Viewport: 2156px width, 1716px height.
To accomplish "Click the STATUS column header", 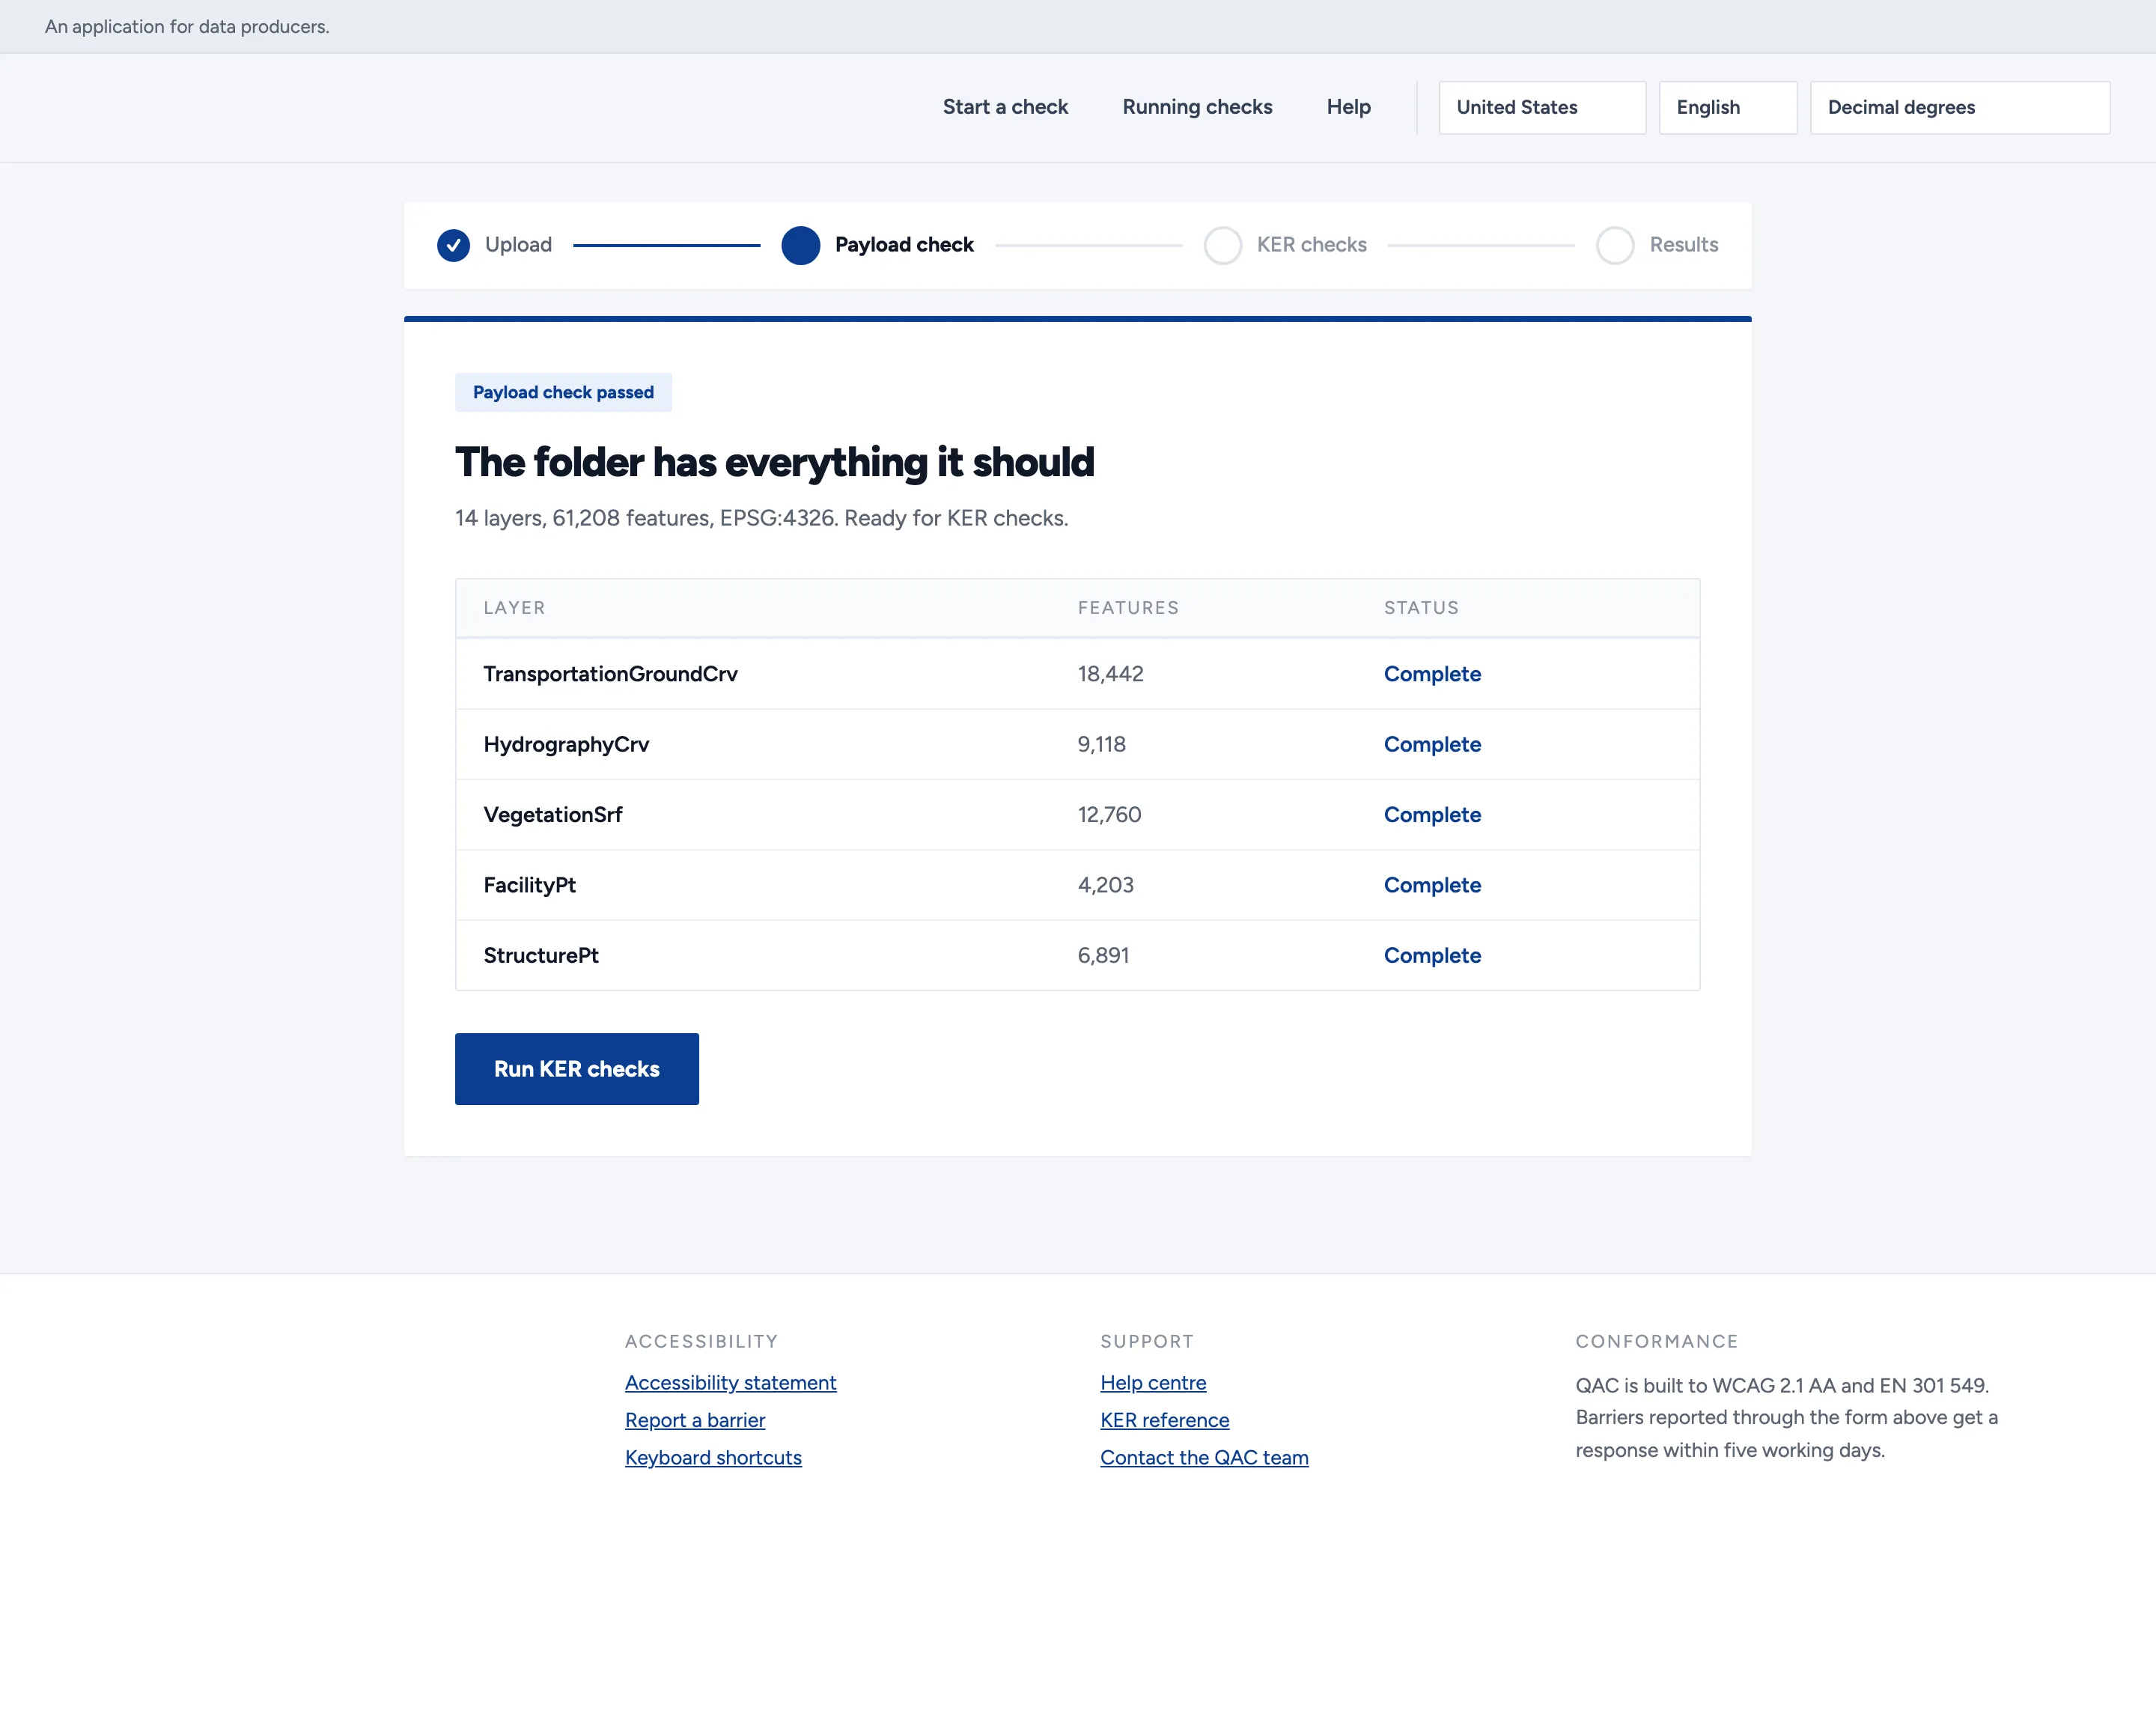I will pyautogui.click(x=1421, y=608).
